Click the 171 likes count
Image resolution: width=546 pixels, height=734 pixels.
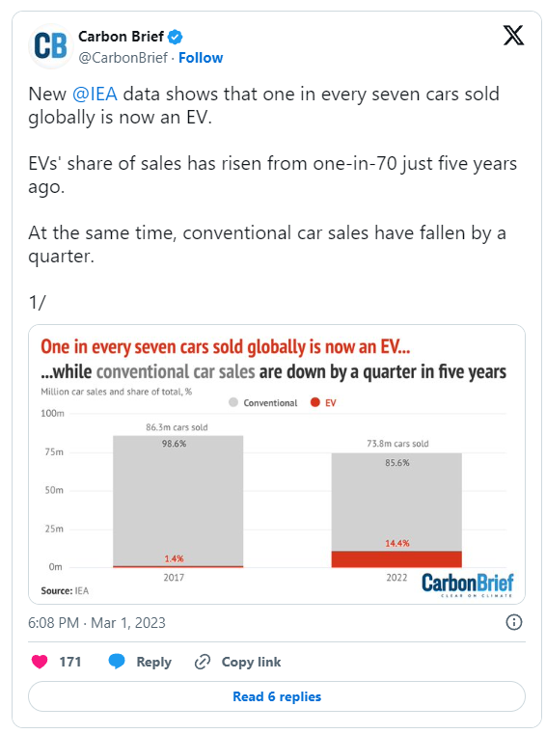click(x=70, y=662)
